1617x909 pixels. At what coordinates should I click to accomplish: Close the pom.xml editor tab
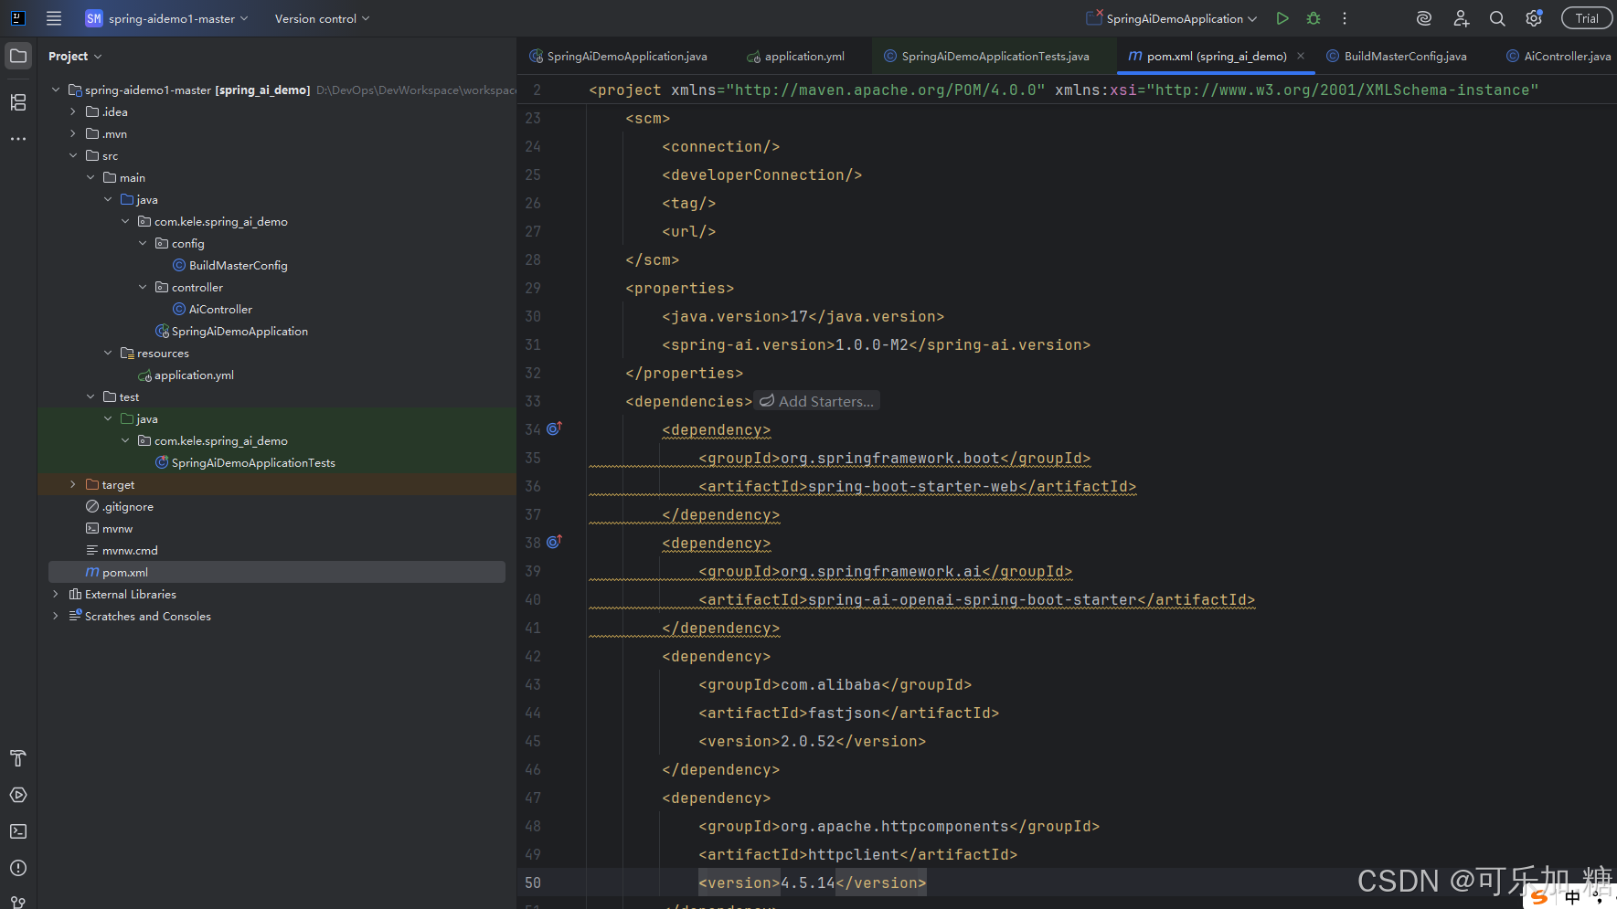click(x=1301, y=56)
